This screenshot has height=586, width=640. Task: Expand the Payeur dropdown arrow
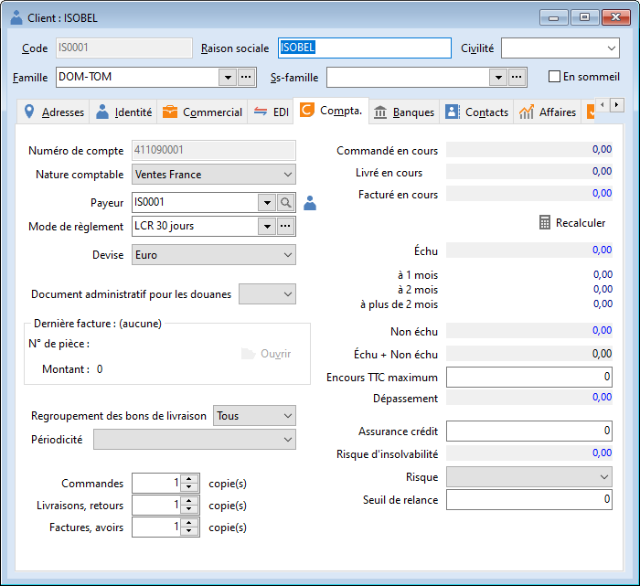267,202
